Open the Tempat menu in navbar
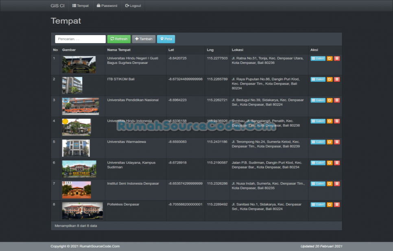 coord(81,6)
